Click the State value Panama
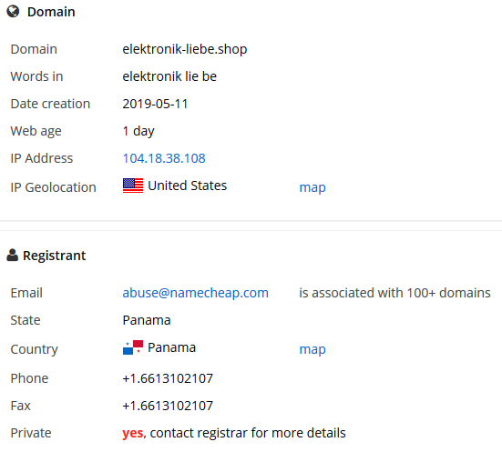 [x=147, y=320]
